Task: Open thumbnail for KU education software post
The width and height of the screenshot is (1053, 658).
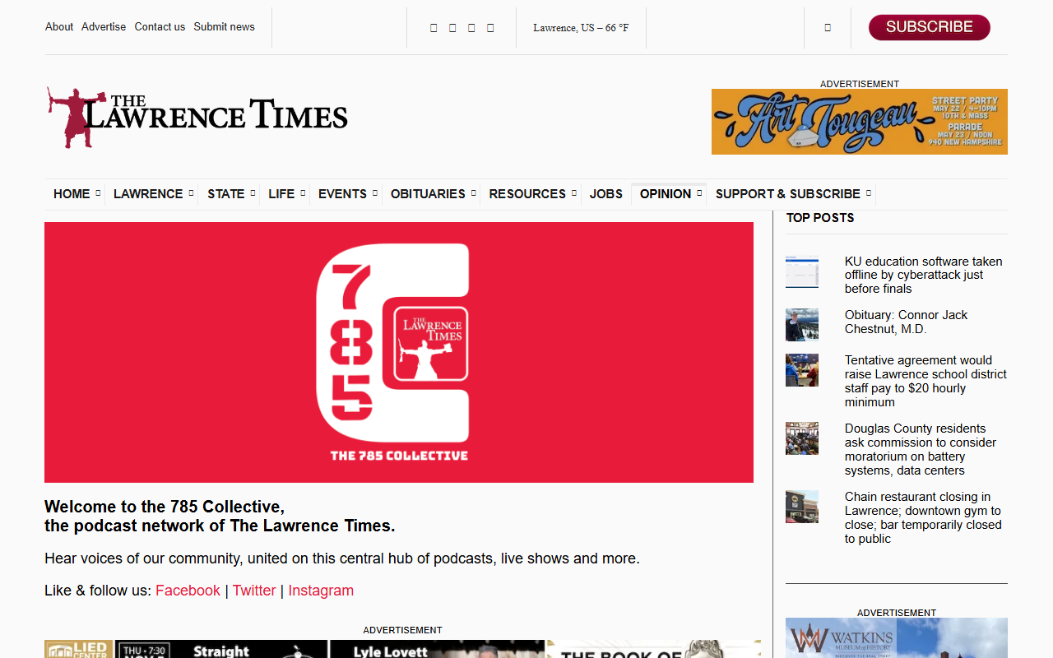Action: tap(802, 271)
